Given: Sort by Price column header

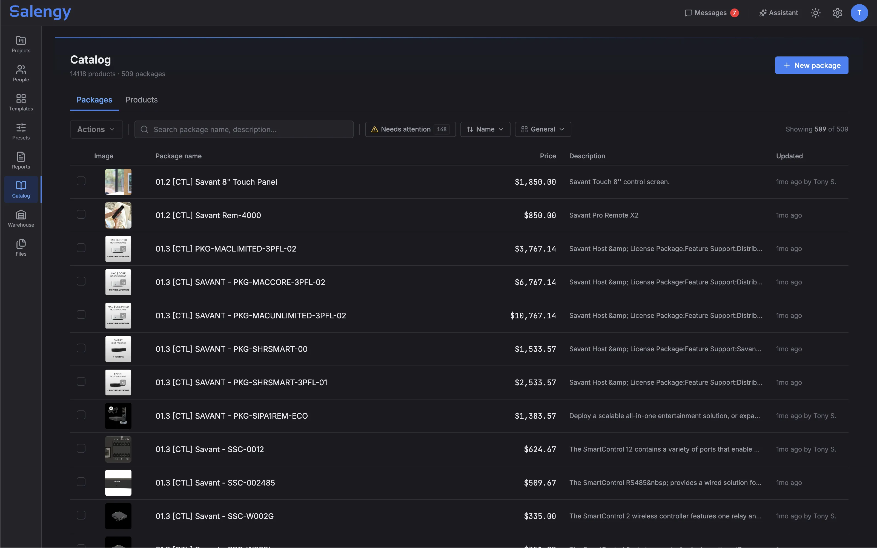Looking at the screenshot, I should click(548, 156).
